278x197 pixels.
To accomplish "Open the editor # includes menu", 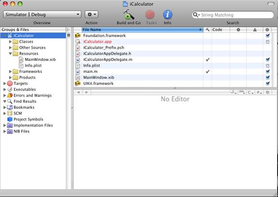I will 259,92.
